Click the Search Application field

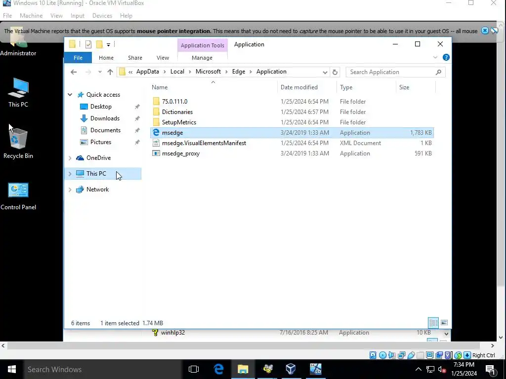[395, 72]
